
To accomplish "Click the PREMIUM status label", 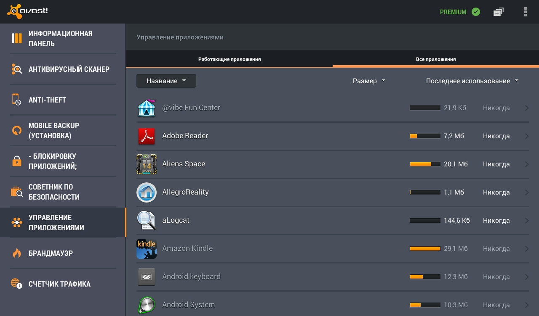I will coord(454,12).
